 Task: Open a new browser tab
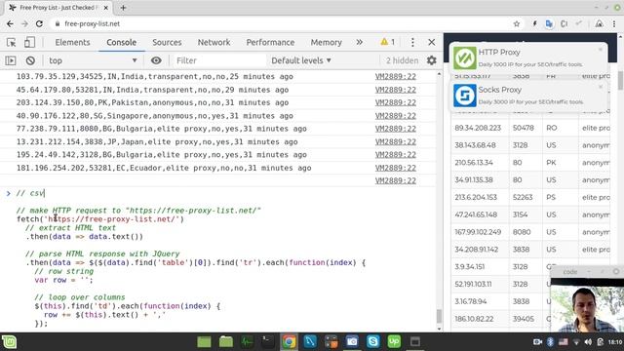[123, 8]
